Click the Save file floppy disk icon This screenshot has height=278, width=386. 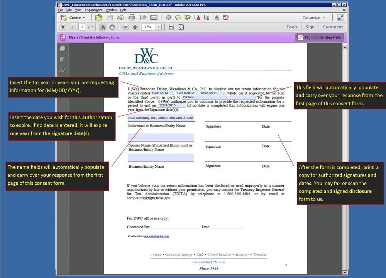tap(110, 17)
